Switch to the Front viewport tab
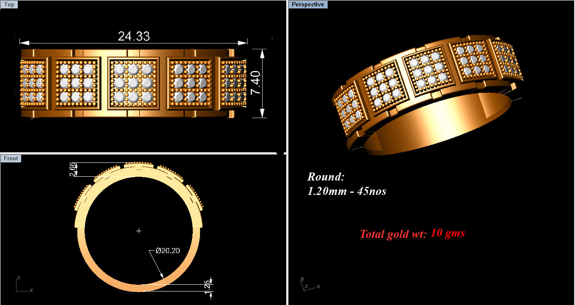 pyautogui.click(x=11, y=158)
